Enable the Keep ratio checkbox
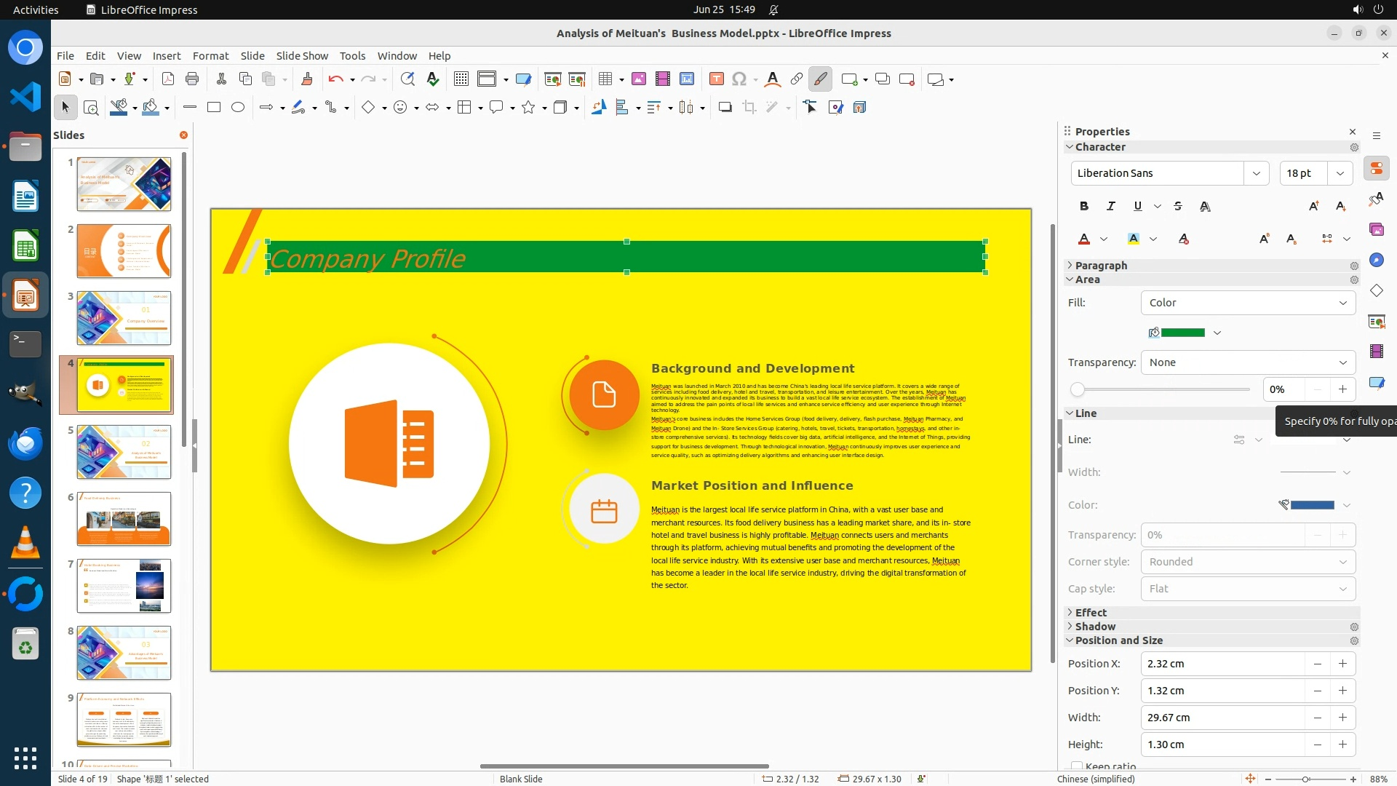 tap(1077, 766)
